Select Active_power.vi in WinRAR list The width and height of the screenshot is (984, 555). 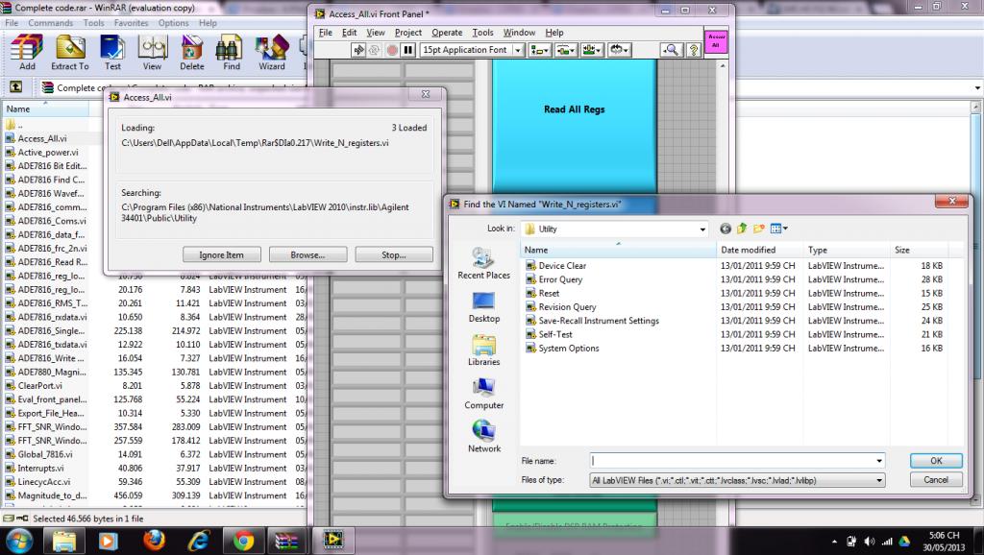(x=47, y=152)
